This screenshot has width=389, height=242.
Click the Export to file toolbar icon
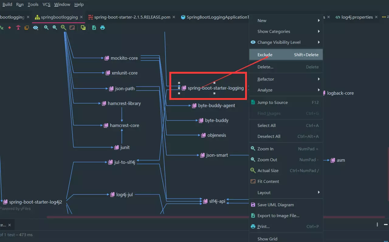coord(94,28)
